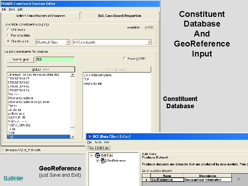The height and width of the screenshot is (186, 248).
Task: Click the Search Next button
Action: click(x=20, y=60)
